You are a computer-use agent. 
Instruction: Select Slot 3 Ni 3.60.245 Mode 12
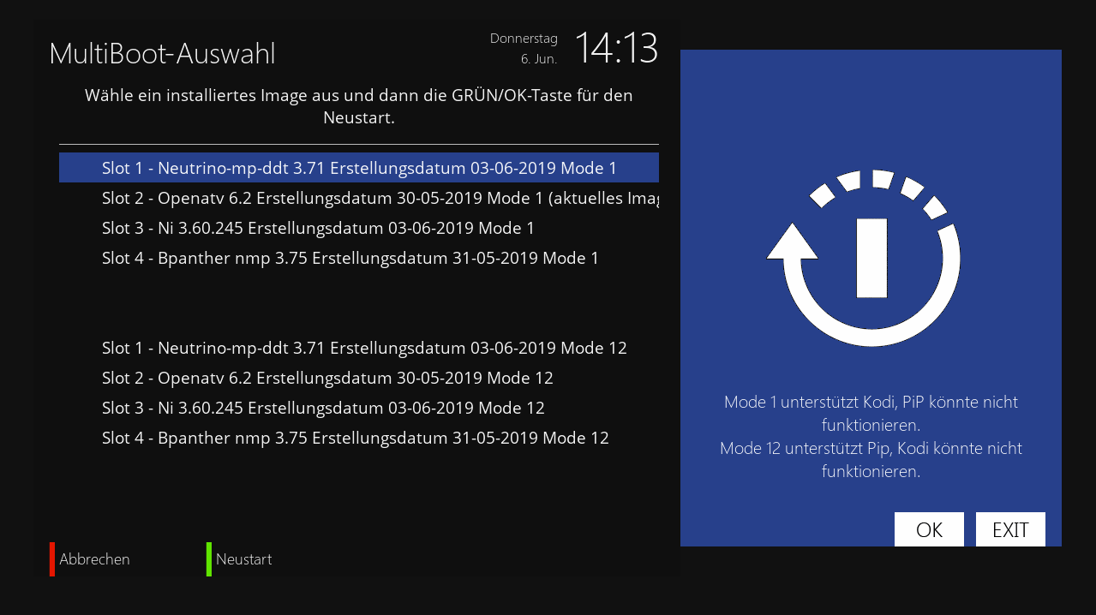click(x=323, y=408)
